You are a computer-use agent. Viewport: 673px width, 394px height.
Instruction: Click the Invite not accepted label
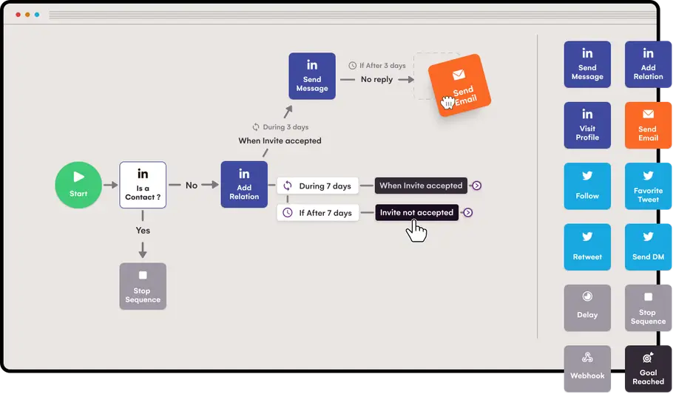pos(417,212)
